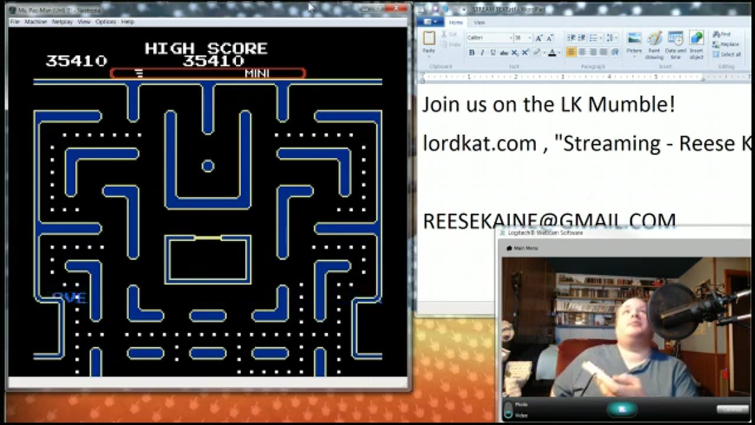The height and width of the screenshot is (425, 755).
Task: Toggle strikethrough formatting
Action: (504, 53)
